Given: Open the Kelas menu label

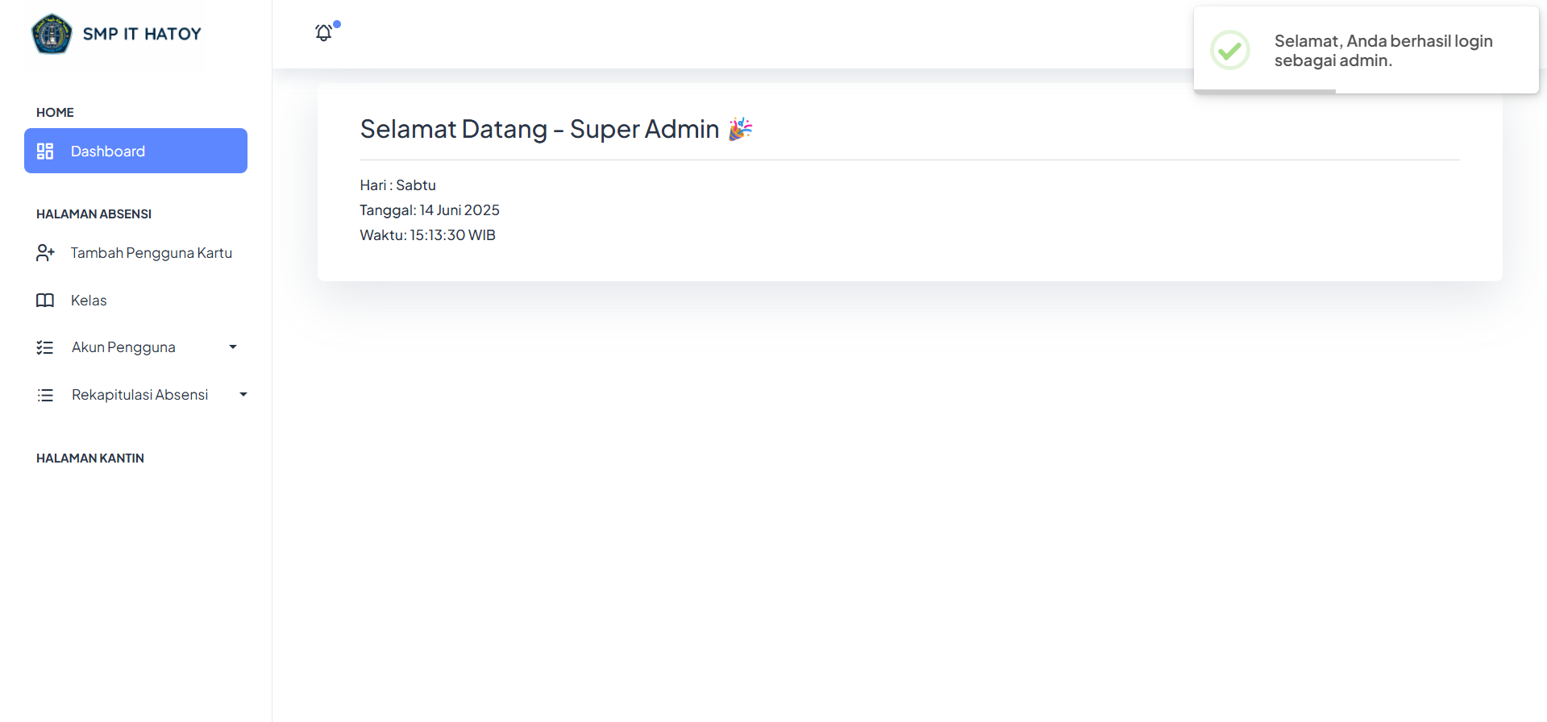Looking at the screenshot, I should (89, 301).
